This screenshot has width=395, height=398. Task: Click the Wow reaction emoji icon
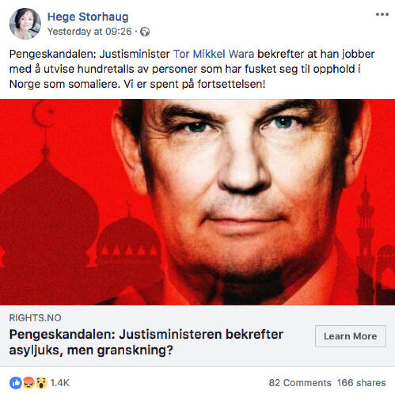[x=42, y=383]
